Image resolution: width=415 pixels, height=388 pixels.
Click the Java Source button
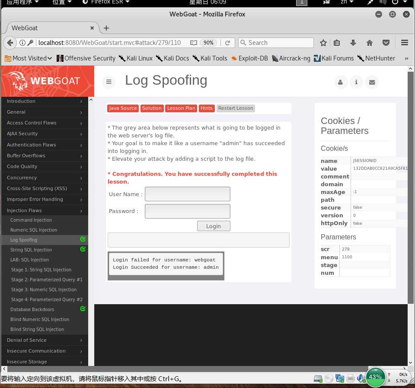click(x=123, y=108)
